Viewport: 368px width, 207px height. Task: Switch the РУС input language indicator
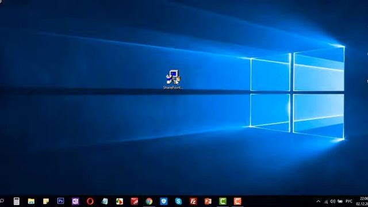tap(349, 201)
